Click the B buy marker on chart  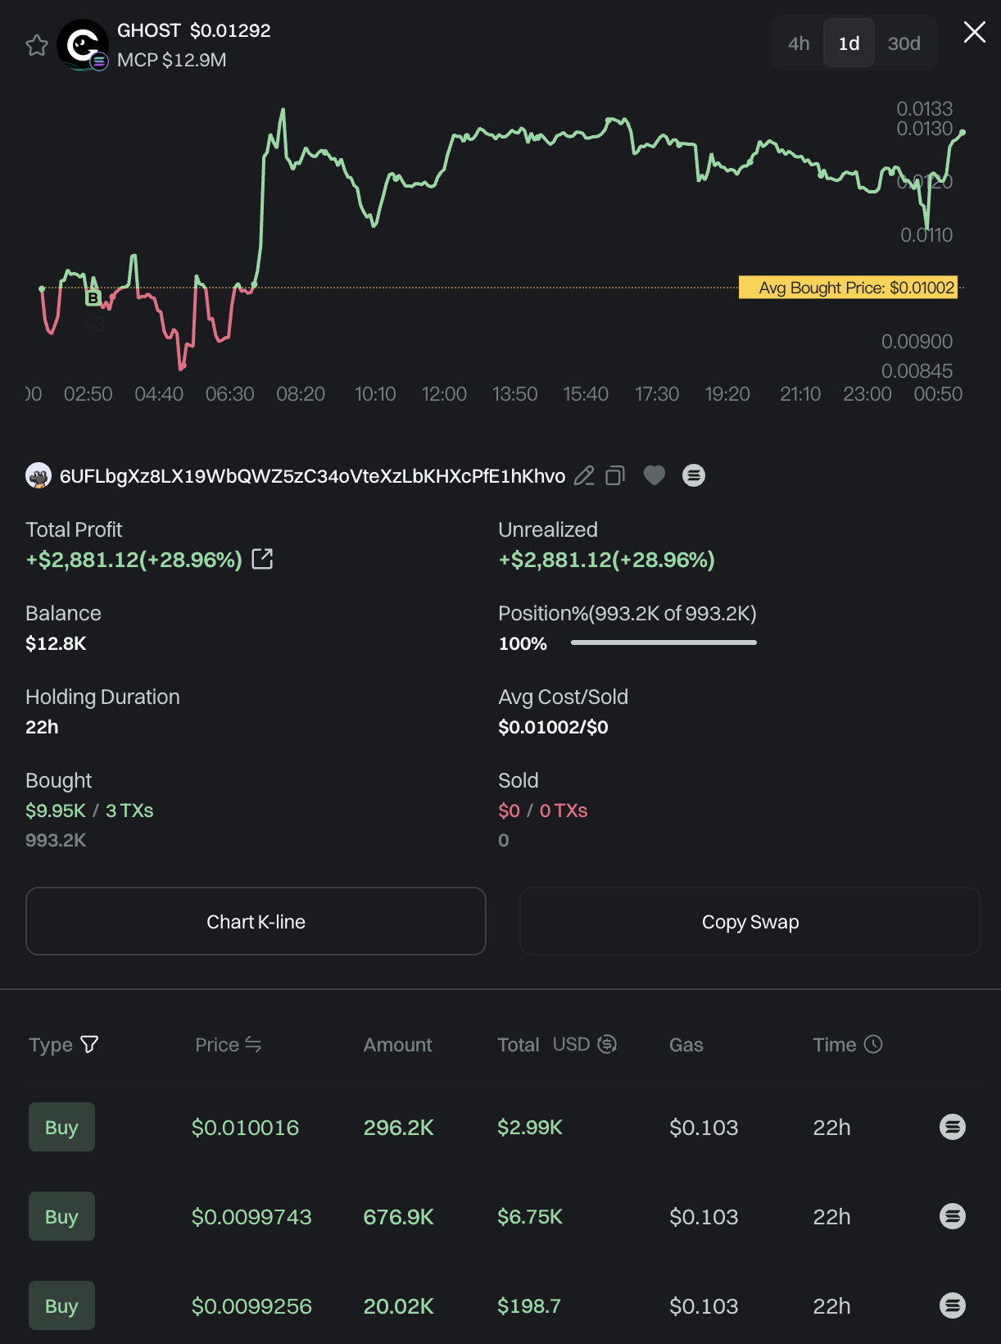click(x=93, y=298)
